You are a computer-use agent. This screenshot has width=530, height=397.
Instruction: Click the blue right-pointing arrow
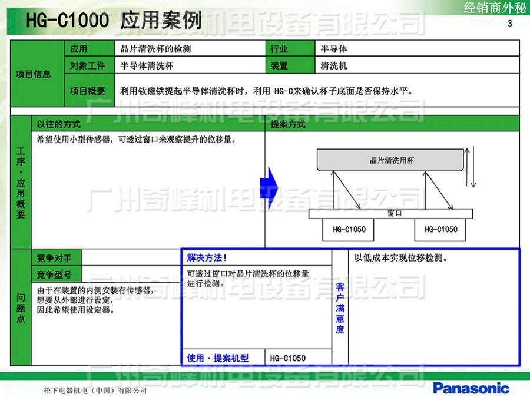[x=269, y=188]
